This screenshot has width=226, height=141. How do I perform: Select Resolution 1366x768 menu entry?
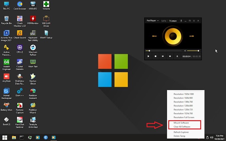186,102
